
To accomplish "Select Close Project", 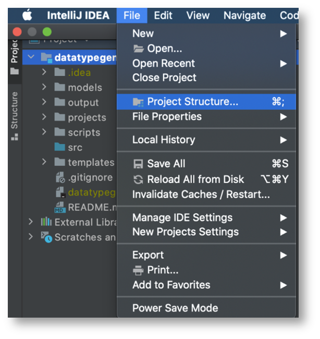I will (x=206, y=78).
